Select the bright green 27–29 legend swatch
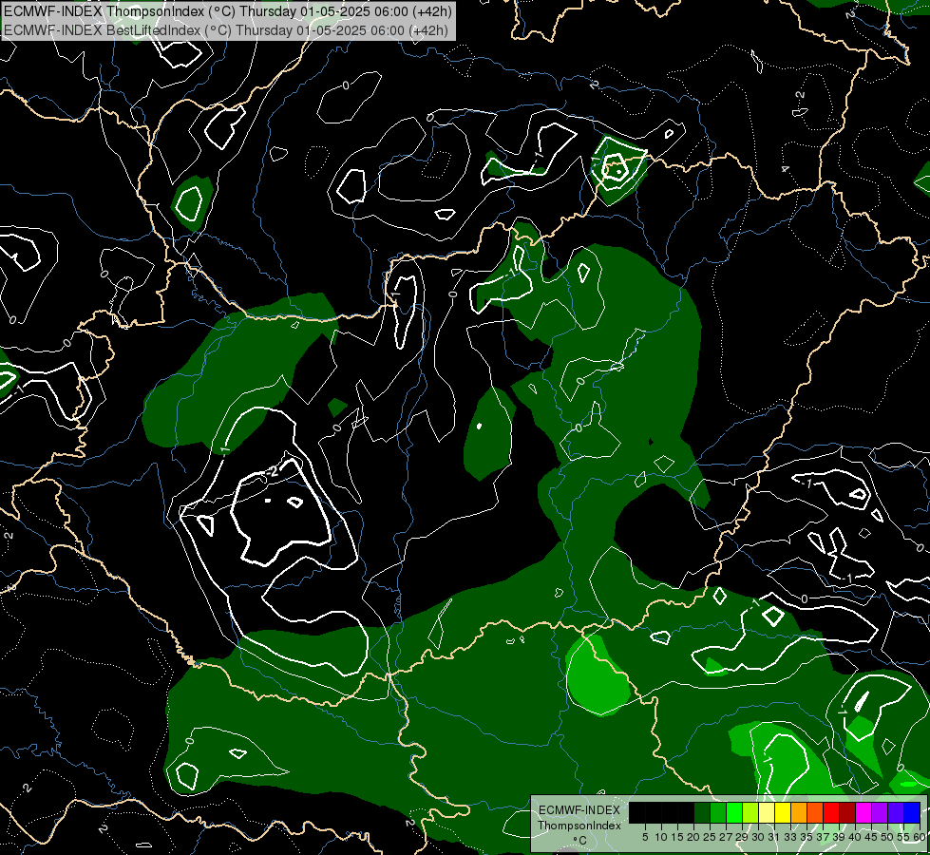Viewport: 930px width, 855px height. [734, 812]
